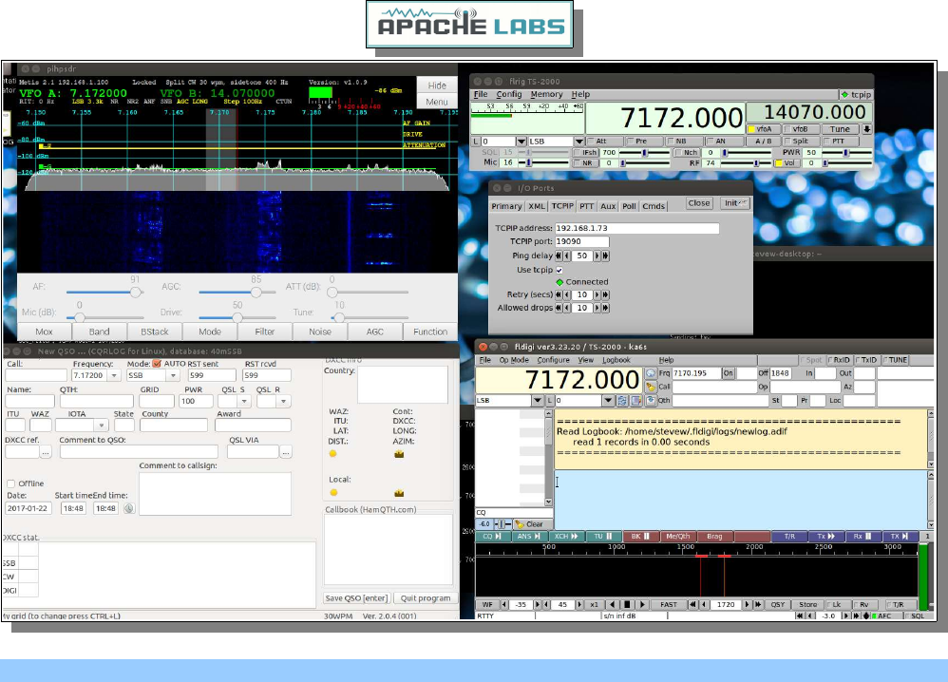Open the Memory menu in flrig
Image resolution: width=948 pixels, height=682 pixels.
point(546,94)
